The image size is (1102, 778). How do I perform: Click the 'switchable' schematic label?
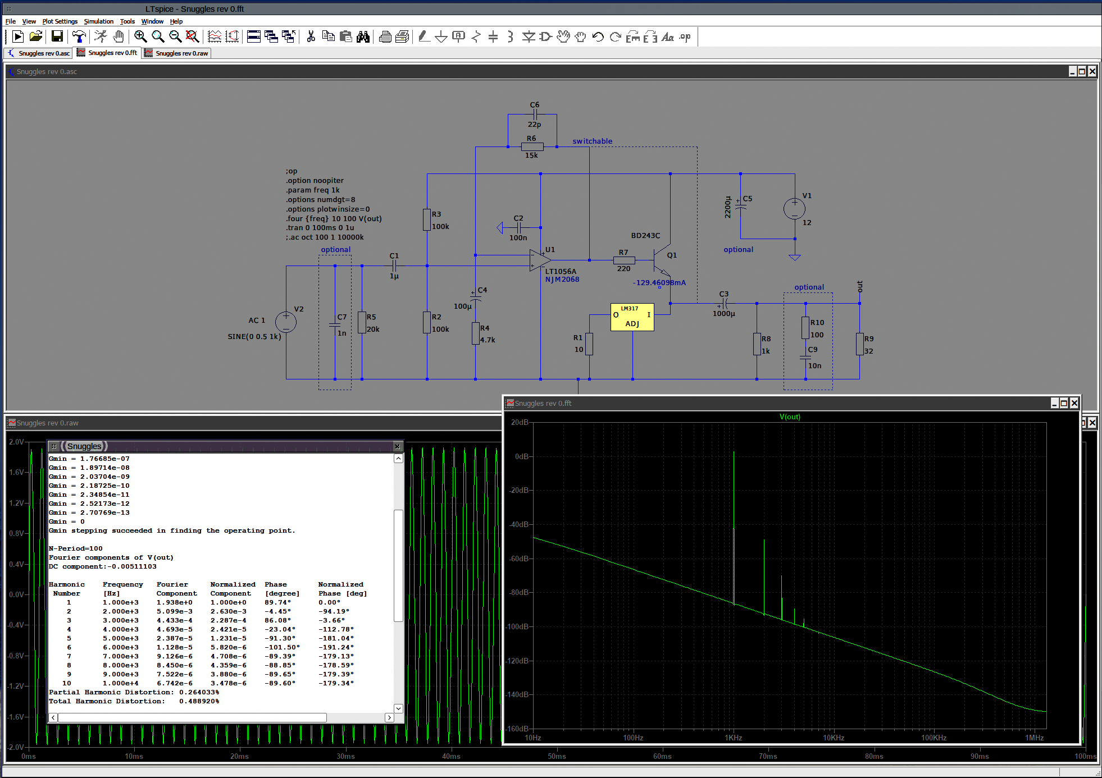click(593, 141)
